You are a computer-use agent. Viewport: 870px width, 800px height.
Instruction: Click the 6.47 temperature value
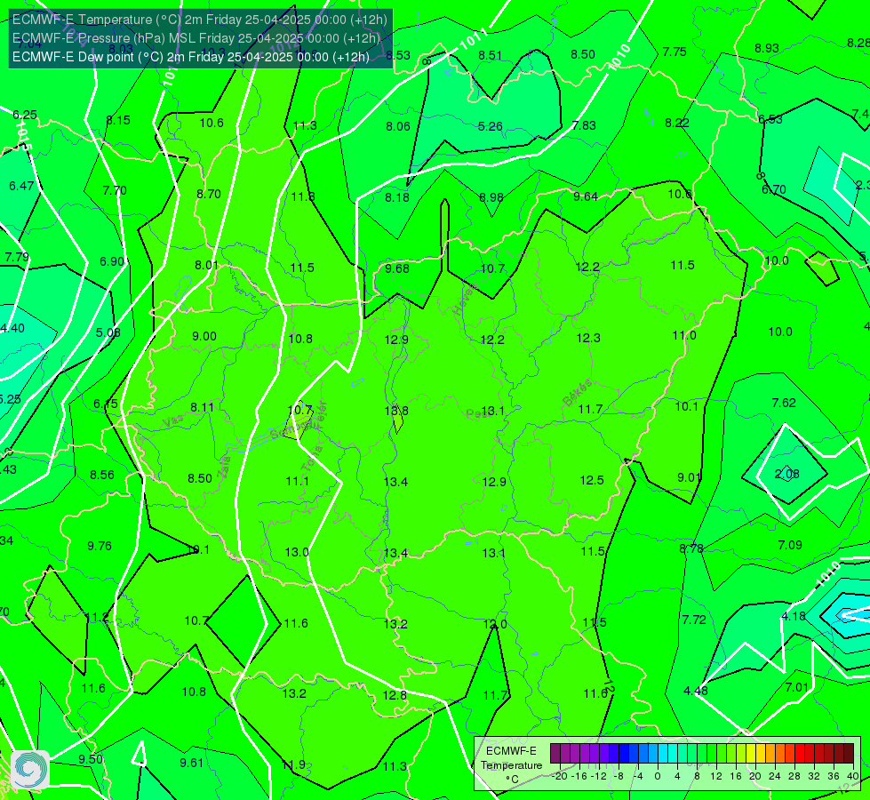(x=21, y=186)
